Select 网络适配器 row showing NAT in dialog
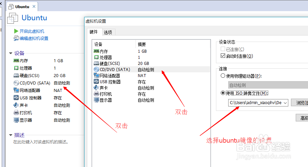Viewport: 308px width, 167px height. pyautogui.click(x=151, y=75)
